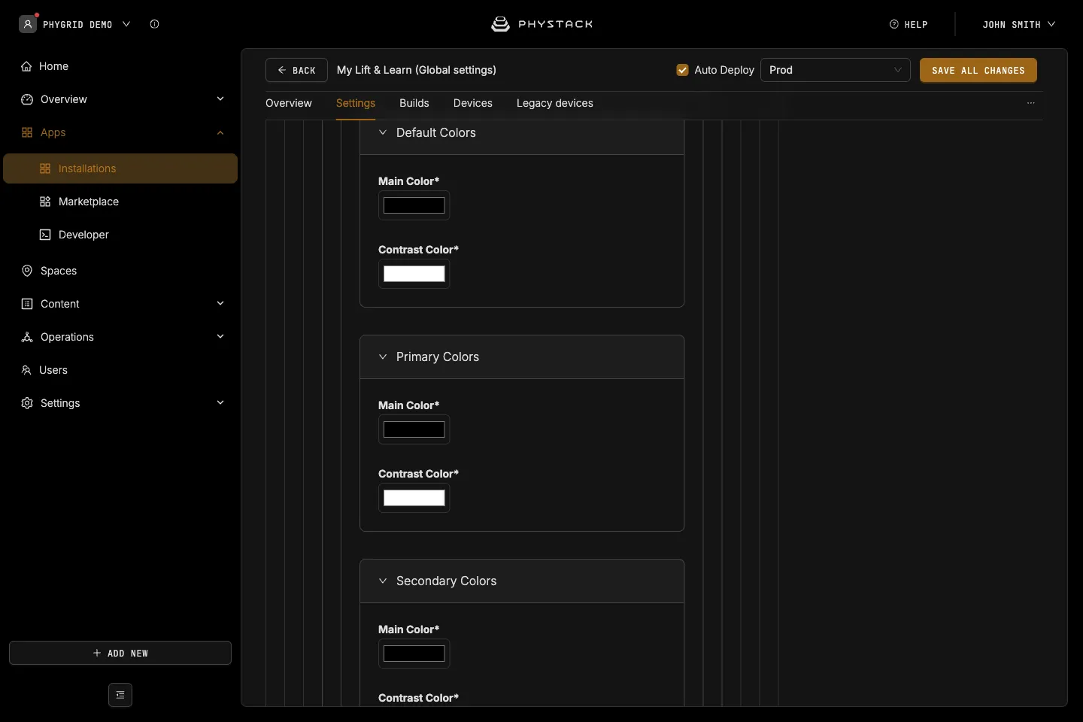Click Save All Changes button
This screenshot has height=722, width=1083.
978,70
